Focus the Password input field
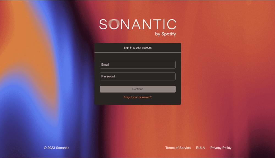The image size is (275, 158). 138,76
